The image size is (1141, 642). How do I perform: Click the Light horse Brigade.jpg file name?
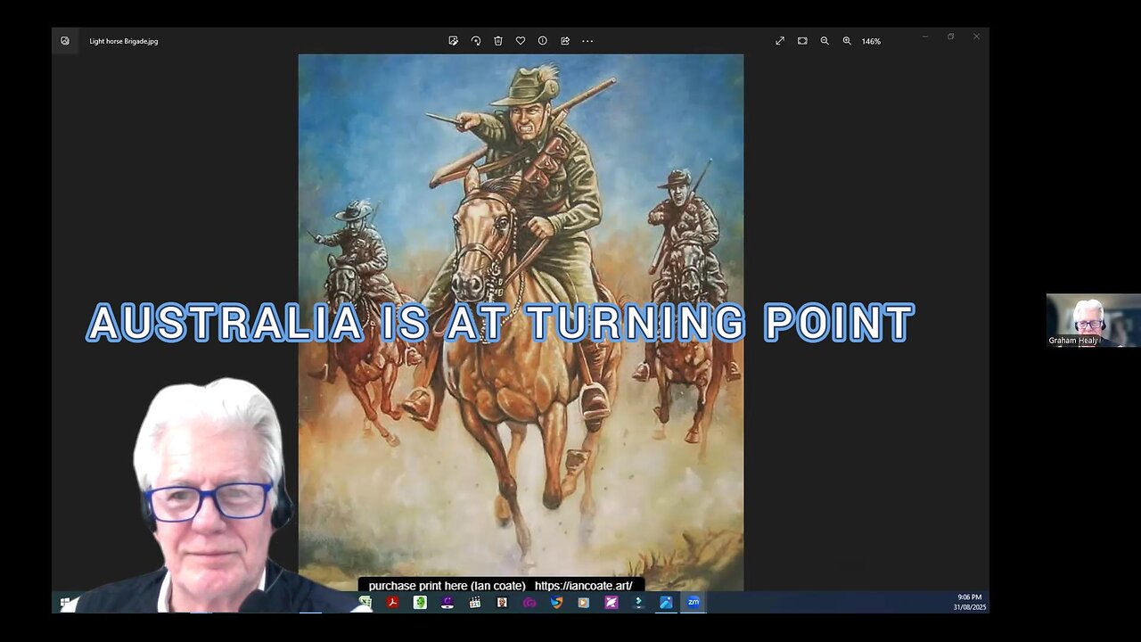pos(124,41)
